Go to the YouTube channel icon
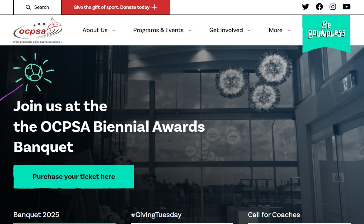The height and width of the screenshot is (224, 364). pos(346,7)
